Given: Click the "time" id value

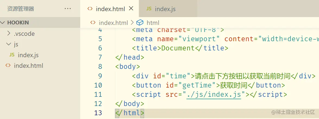Looking at the screenshot, I should [x=178, y=76].
